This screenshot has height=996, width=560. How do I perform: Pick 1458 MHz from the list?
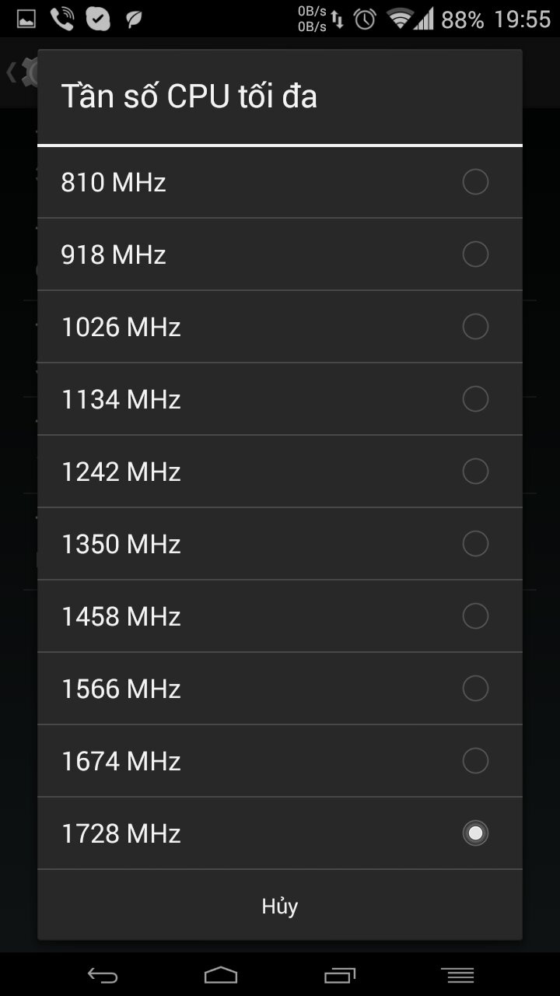point(280,616)
